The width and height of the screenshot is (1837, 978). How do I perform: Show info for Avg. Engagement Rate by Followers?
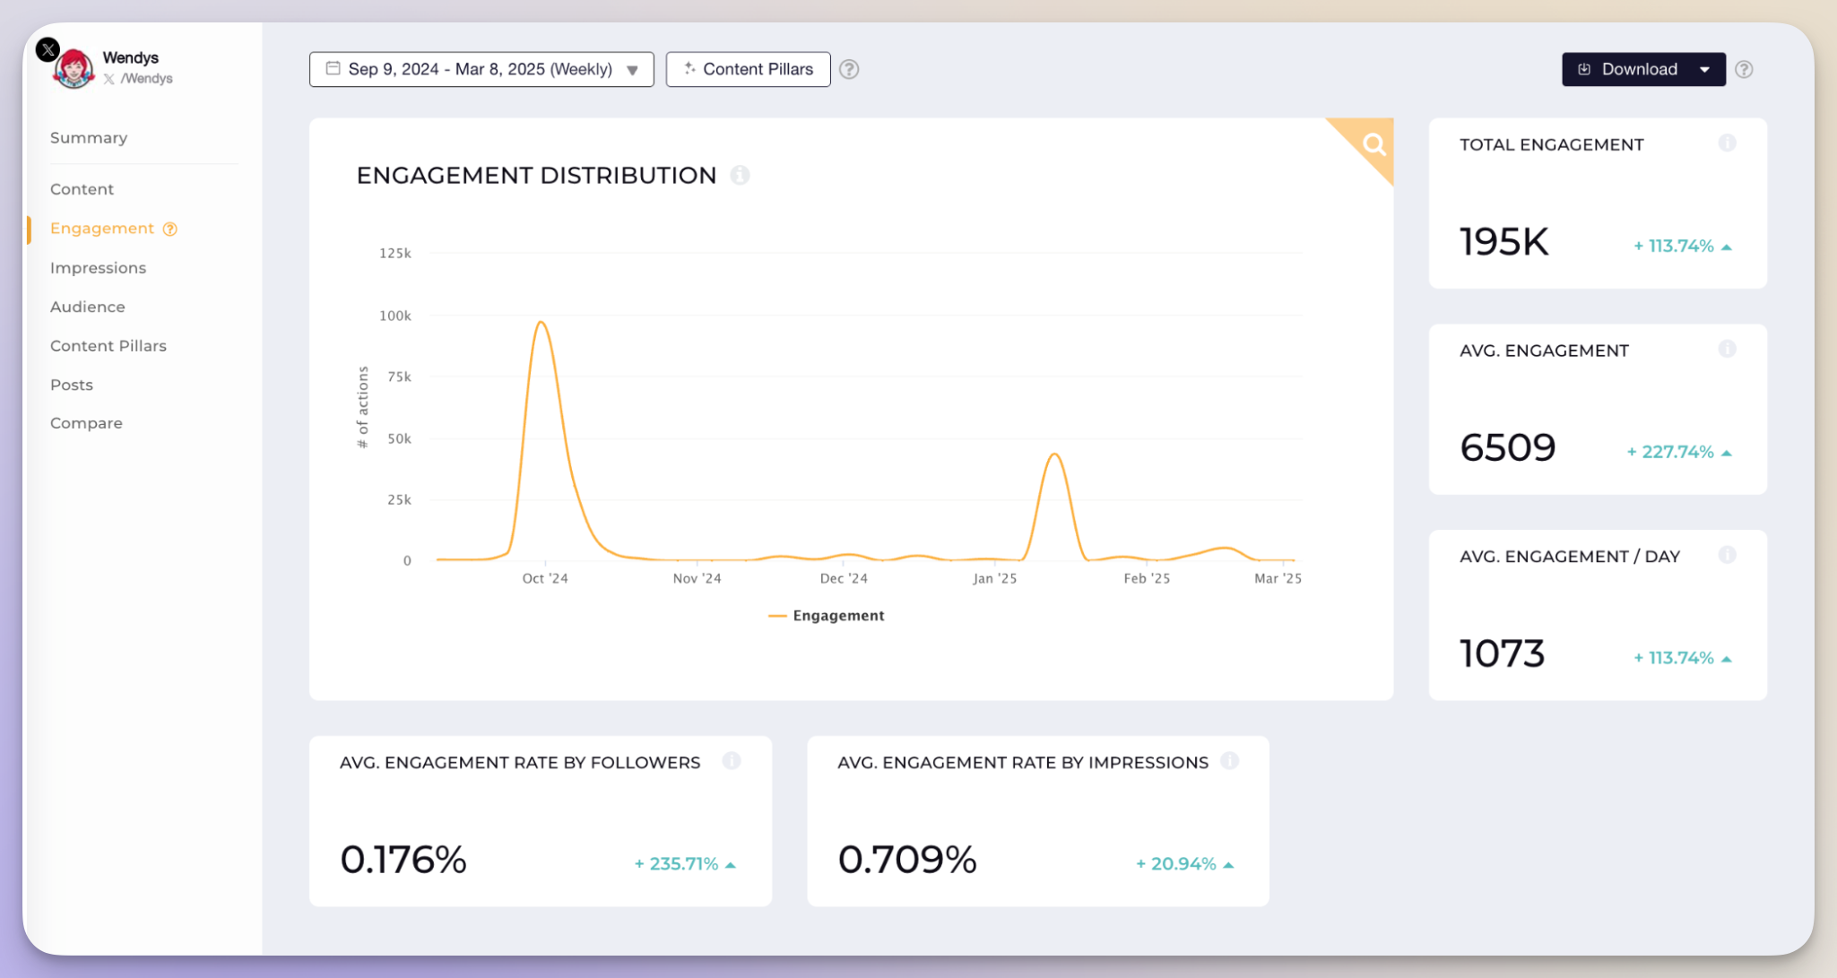(x=732, y=761)
